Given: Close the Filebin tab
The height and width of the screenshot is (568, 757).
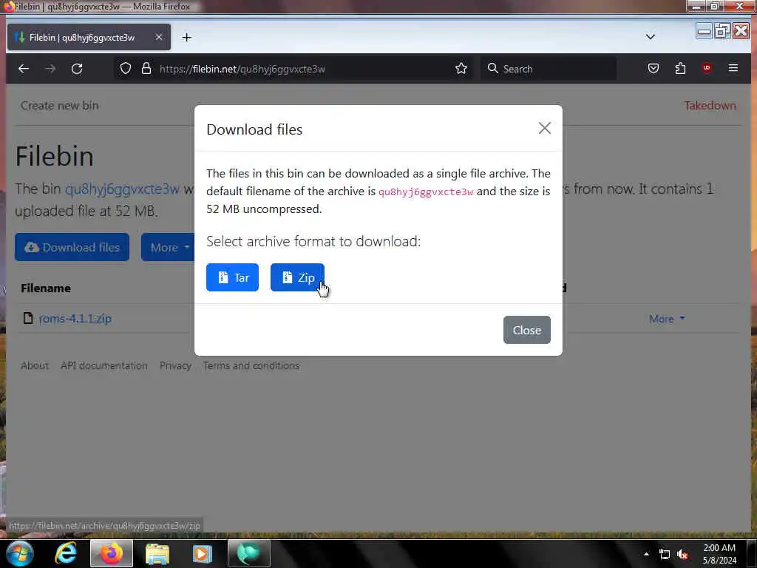Looking at the screenshot, I should point(158,37).
